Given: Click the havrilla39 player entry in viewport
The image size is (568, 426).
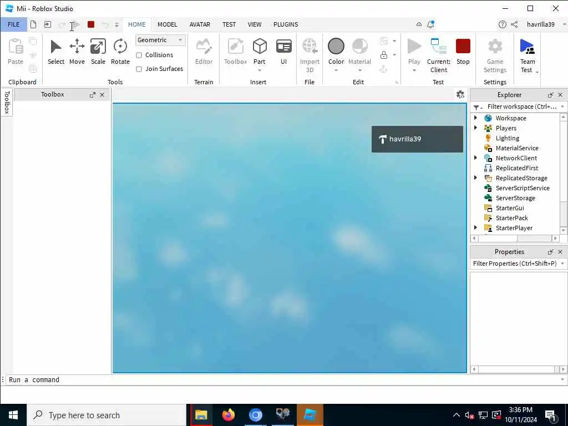Looking at the screenshot, I should coord(417,139).
